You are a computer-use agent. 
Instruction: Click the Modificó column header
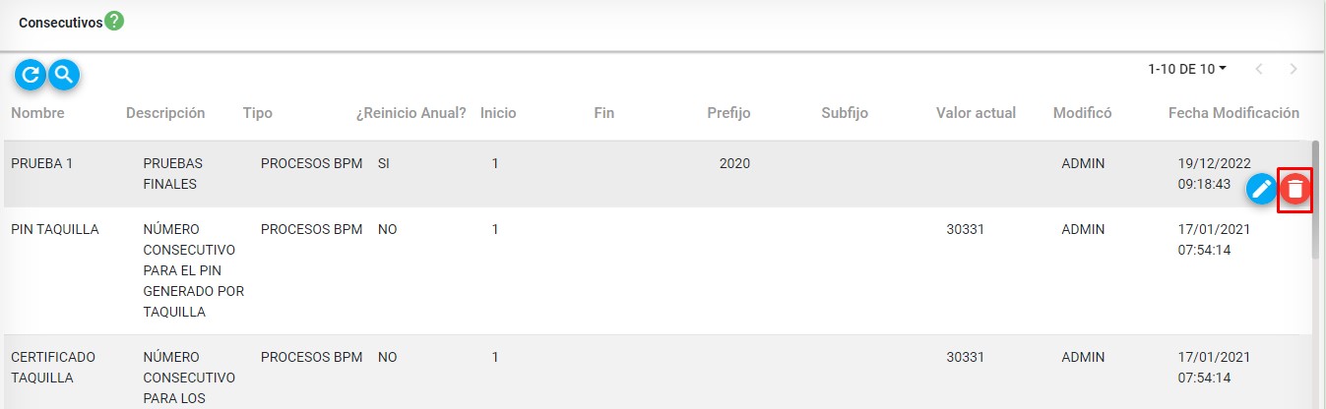(1082, 113)
